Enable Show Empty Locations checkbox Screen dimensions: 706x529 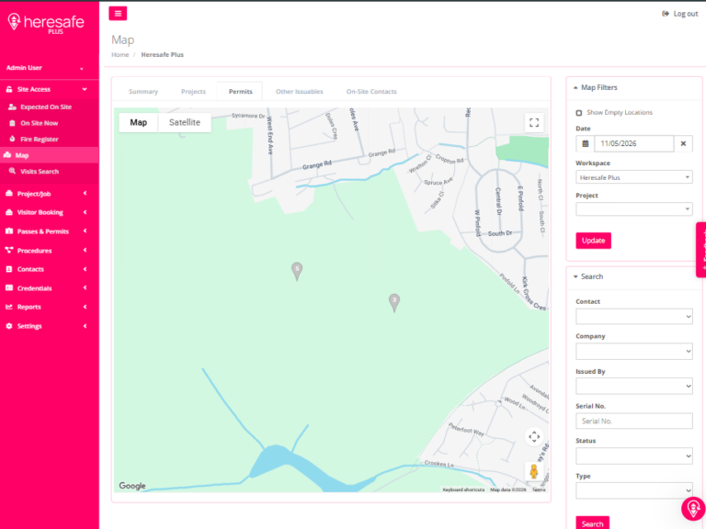pos(579,113)
